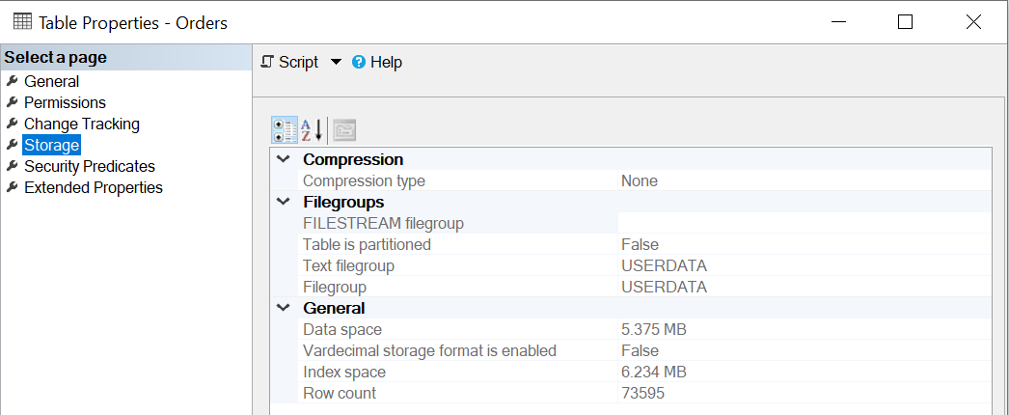Open the Security Predicates page
This screenshot has width=1009, height=415.
90,167
